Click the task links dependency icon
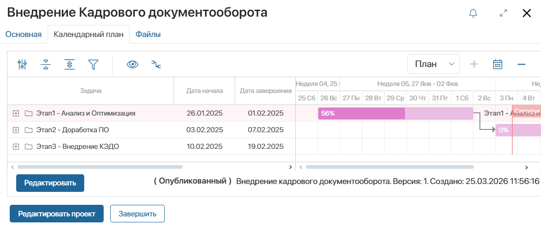The image size is (541, 227). tap(156, 64)
